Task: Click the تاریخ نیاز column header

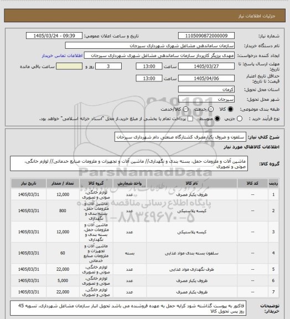Action: pyautogui.click(x=29, y=183)
